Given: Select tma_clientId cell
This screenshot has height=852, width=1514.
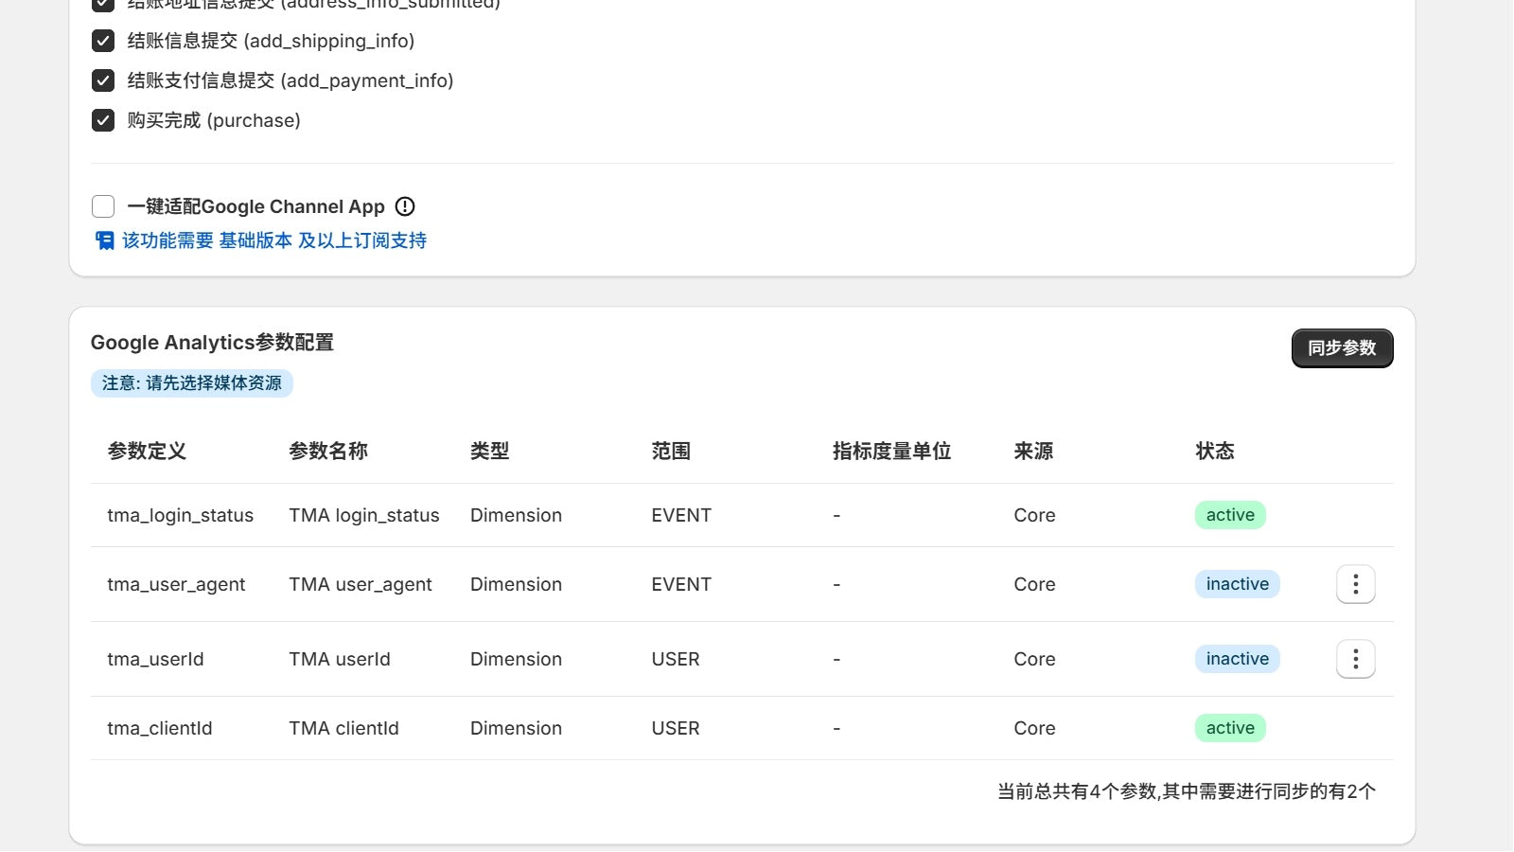Looking at the screenshot, I should pos(160,728).
